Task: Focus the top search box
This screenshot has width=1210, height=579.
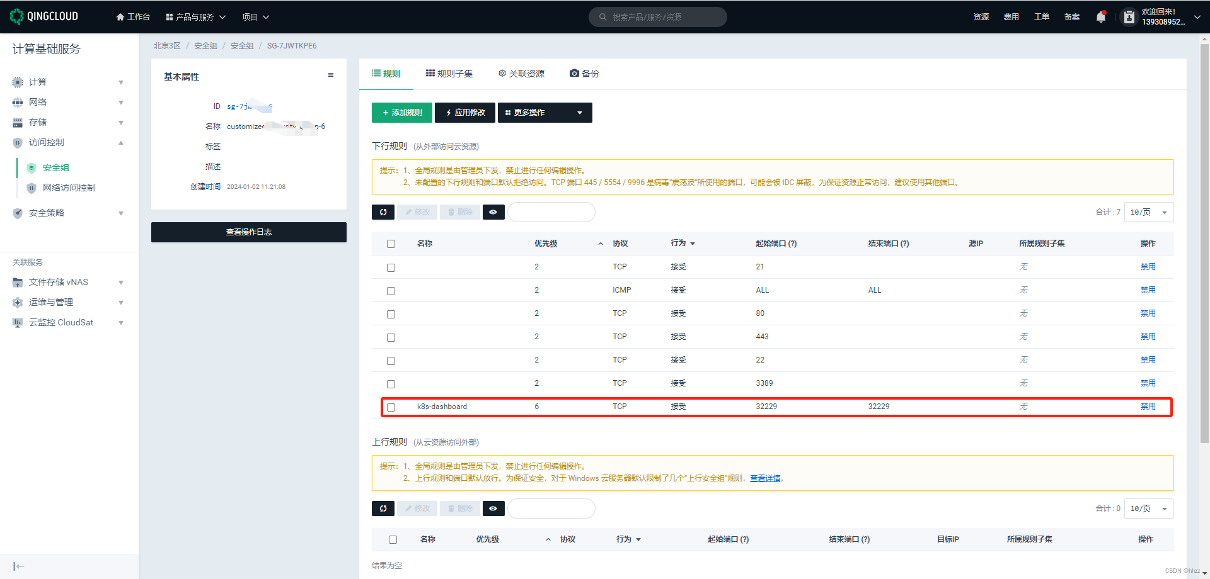Action: (x=658, y=17)
